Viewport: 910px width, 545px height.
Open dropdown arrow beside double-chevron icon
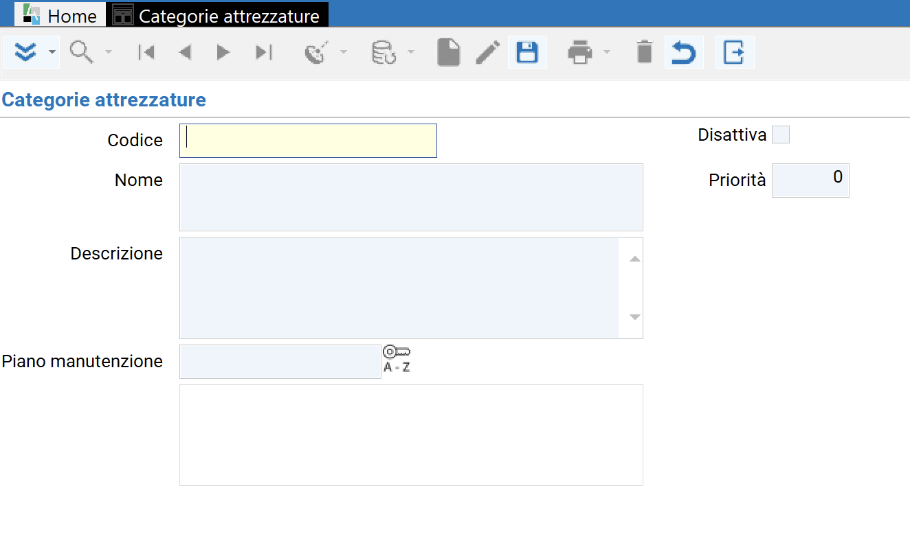click(x=52, y=53)
